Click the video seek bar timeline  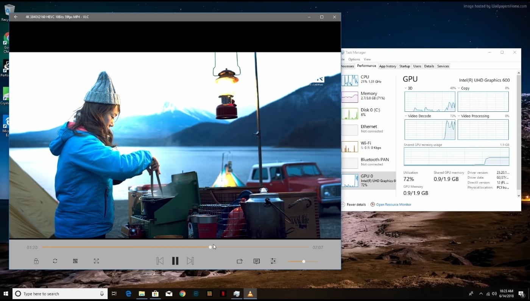(174, 247)
